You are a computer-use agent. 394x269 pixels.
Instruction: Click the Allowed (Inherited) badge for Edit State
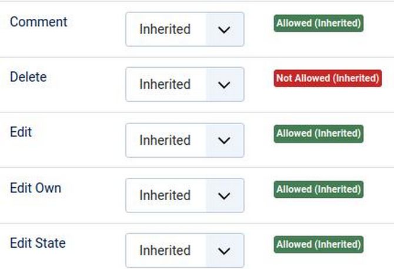318,244
